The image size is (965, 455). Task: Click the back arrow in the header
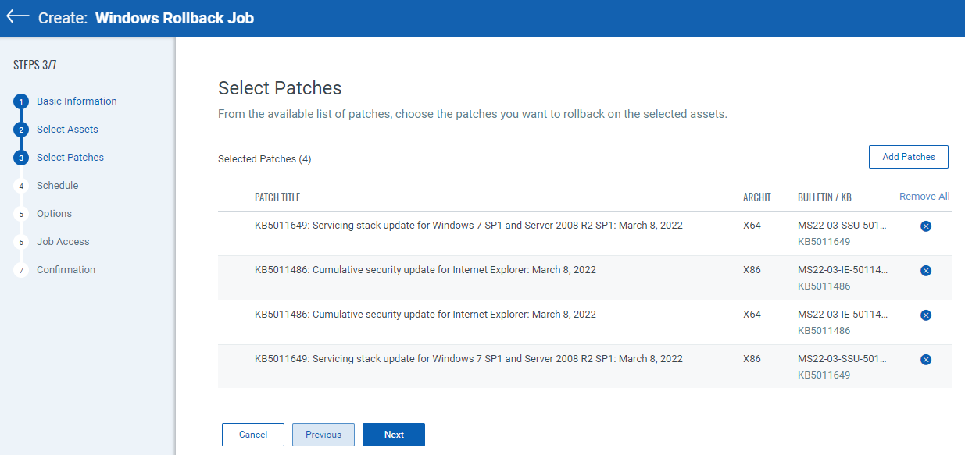(18, 17)
